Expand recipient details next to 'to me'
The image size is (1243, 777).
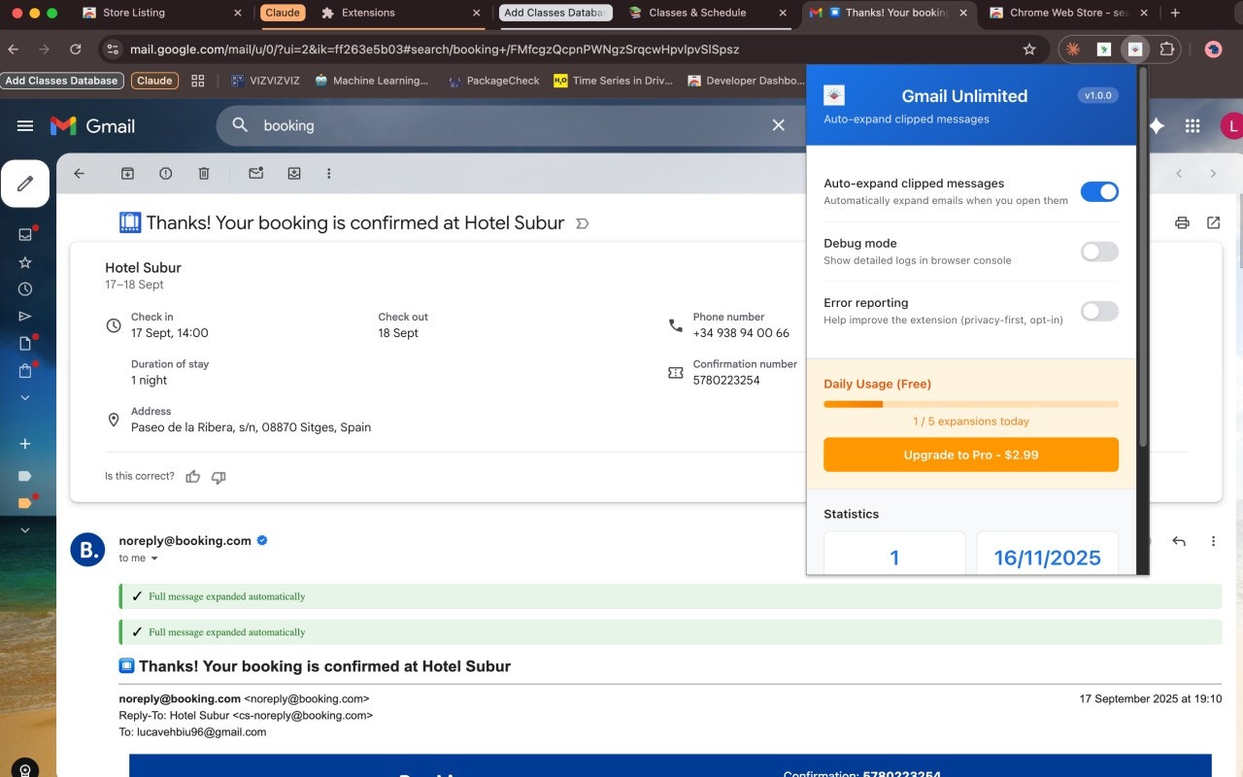click(154, 558)
